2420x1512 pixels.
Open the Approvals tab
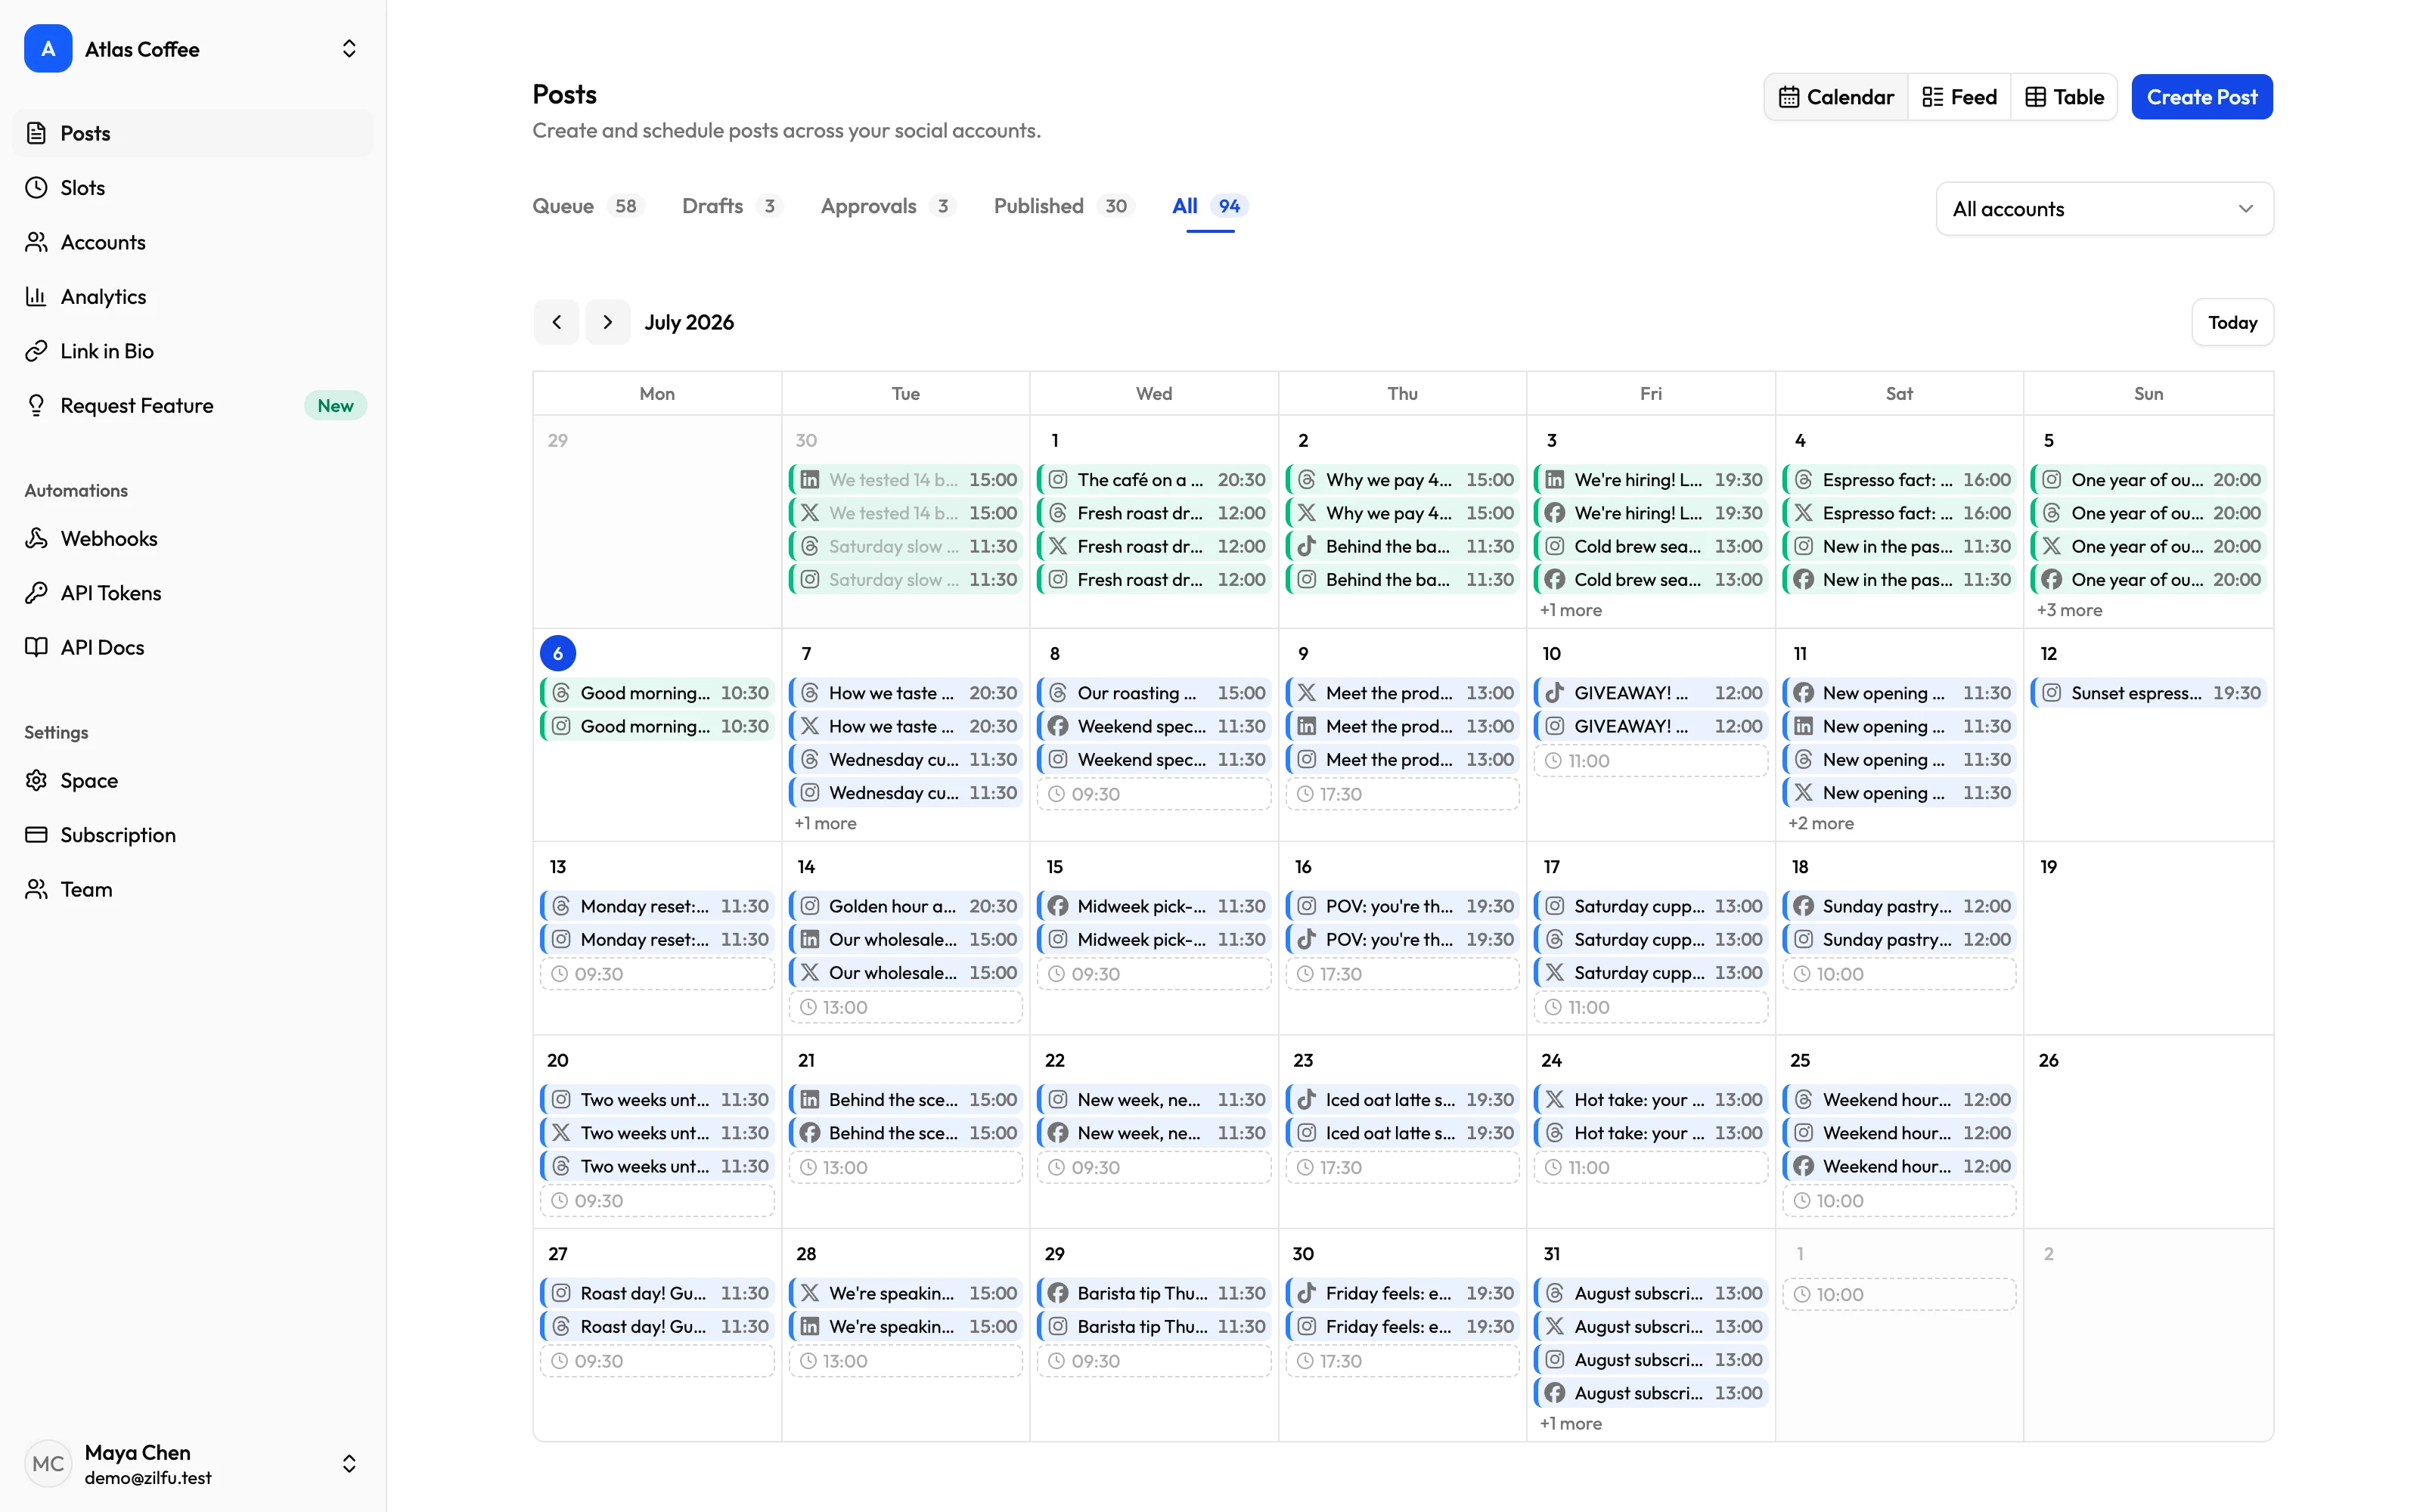click(888, 206)
